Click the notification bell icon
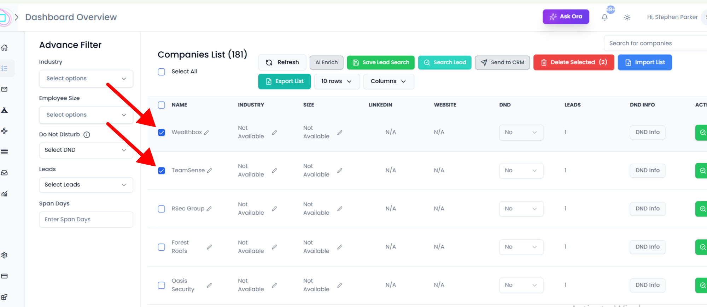The width and height of the screenshot is (707, 307). [x=604, y=17]
